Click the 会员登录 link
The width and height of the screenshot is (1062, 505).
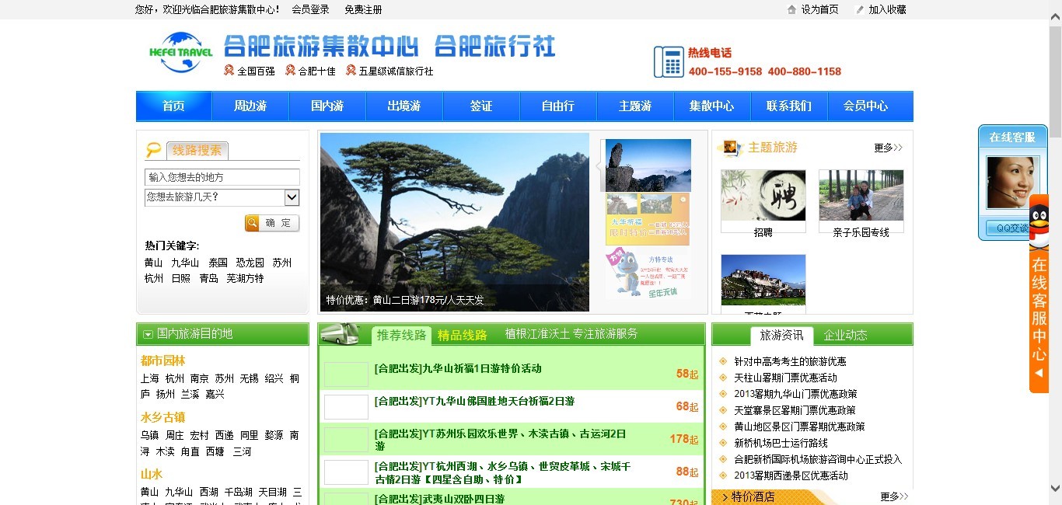[310, 9]
